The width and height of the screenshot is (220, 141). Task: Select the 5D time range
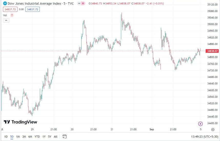(x=12, y=136)
